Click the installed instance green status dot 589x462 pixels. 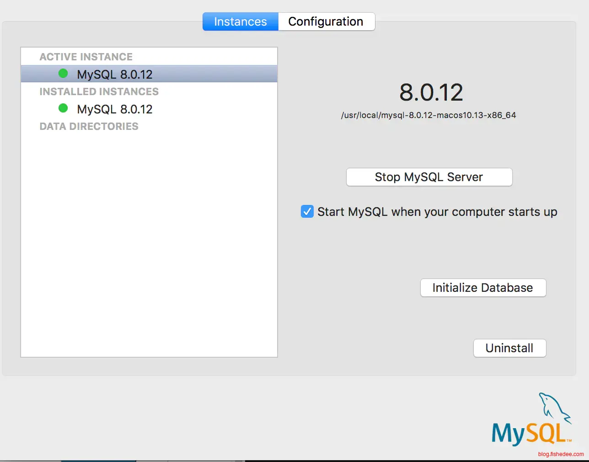[63, 108]
